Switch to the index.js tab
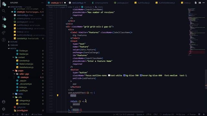This screenshot has width=207, height=116. (x=186, y=3)
